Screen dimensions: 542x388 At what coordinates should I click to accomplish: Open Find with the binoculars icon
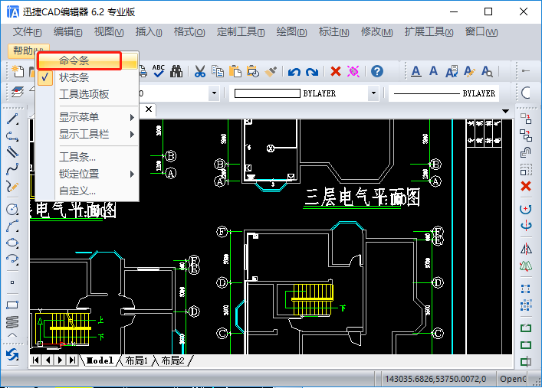(176, 71)
